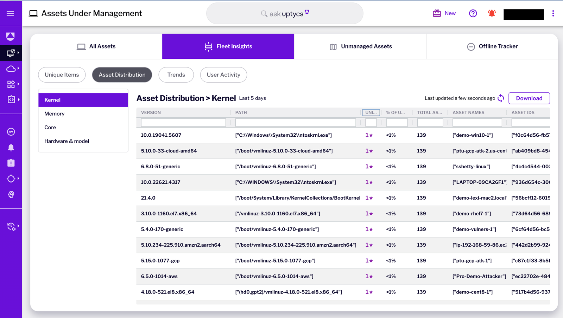Screen dimensions: 563x318
Task: Click star beside 10.0.19041.5607 unique count
Action: point(371,135)
